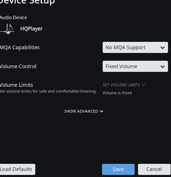Click the chevron arrow in Fixed Volume box
The width and height of the screenshot is (171, 177).
[163, 67]
